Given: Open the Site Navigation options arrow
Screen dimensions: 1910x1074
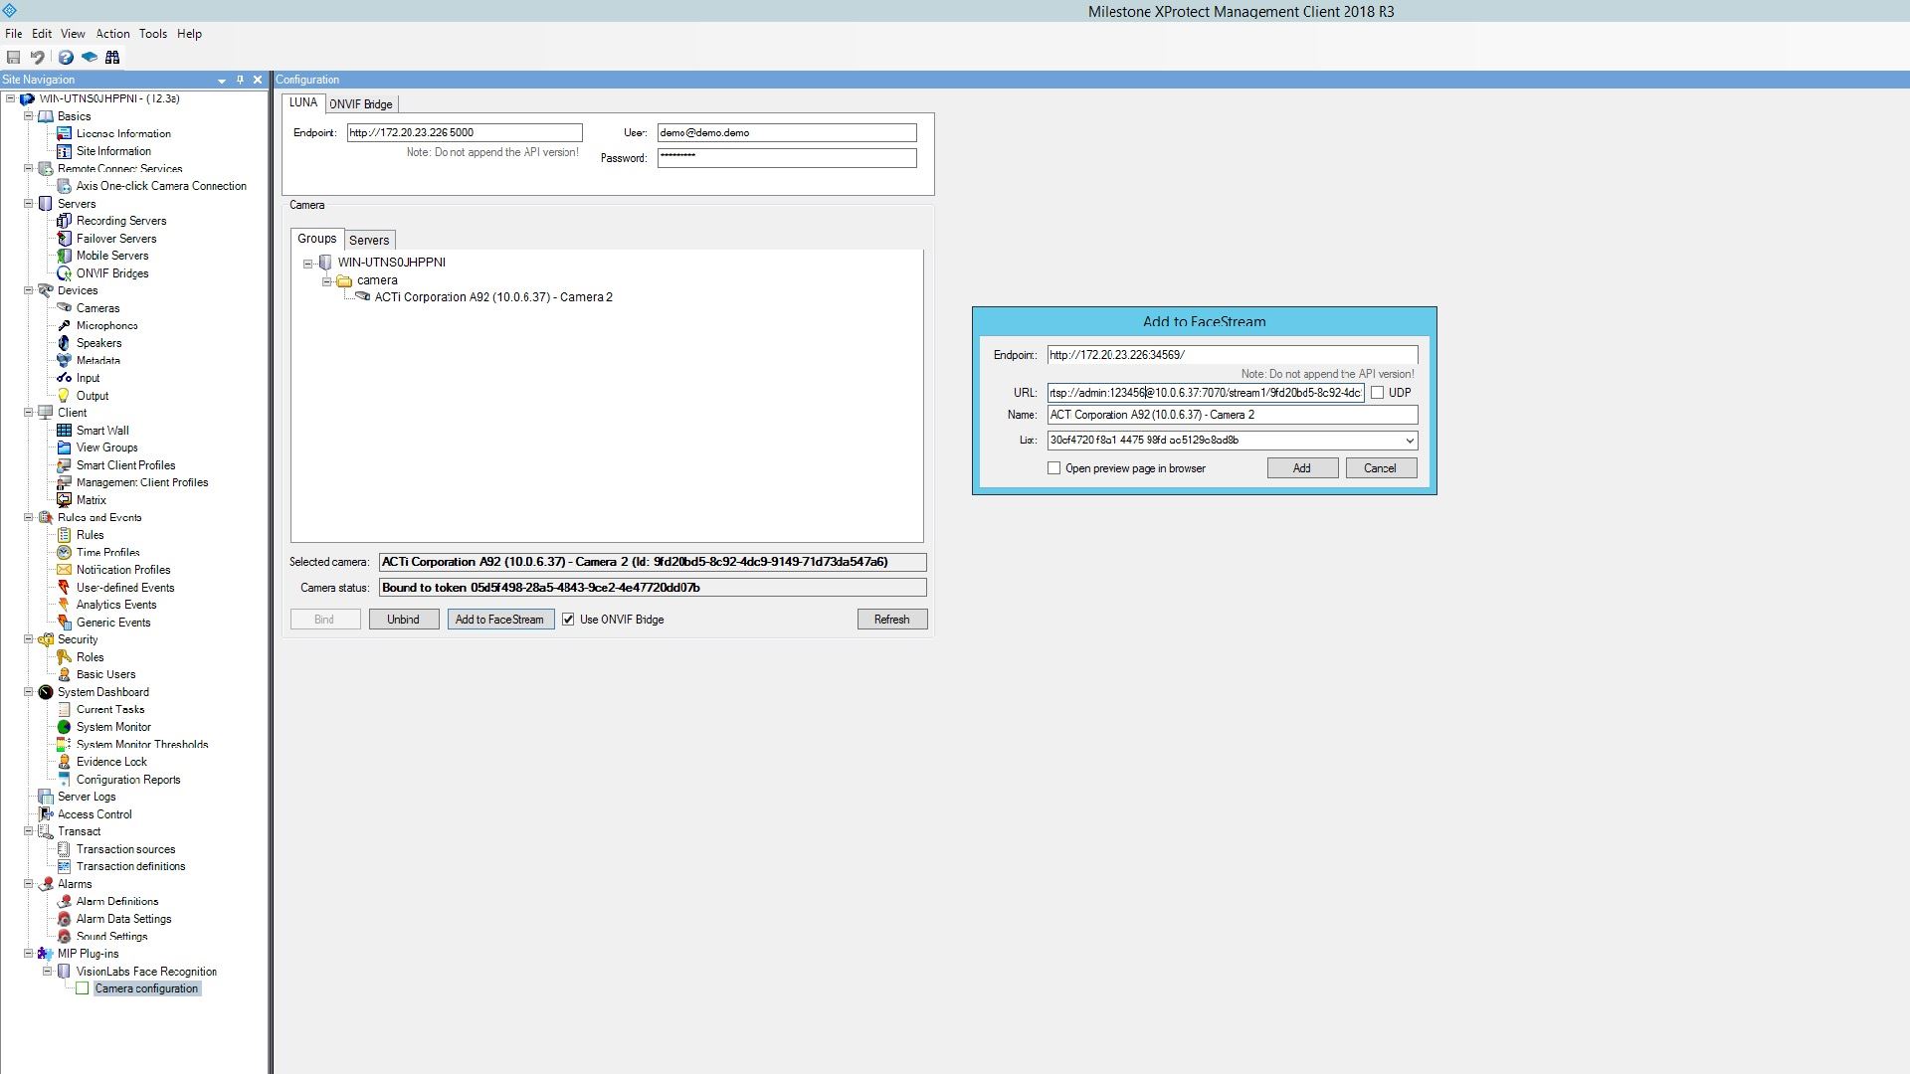Looking at the screenshot, I should pyautogui.click(x=222, y=80).
